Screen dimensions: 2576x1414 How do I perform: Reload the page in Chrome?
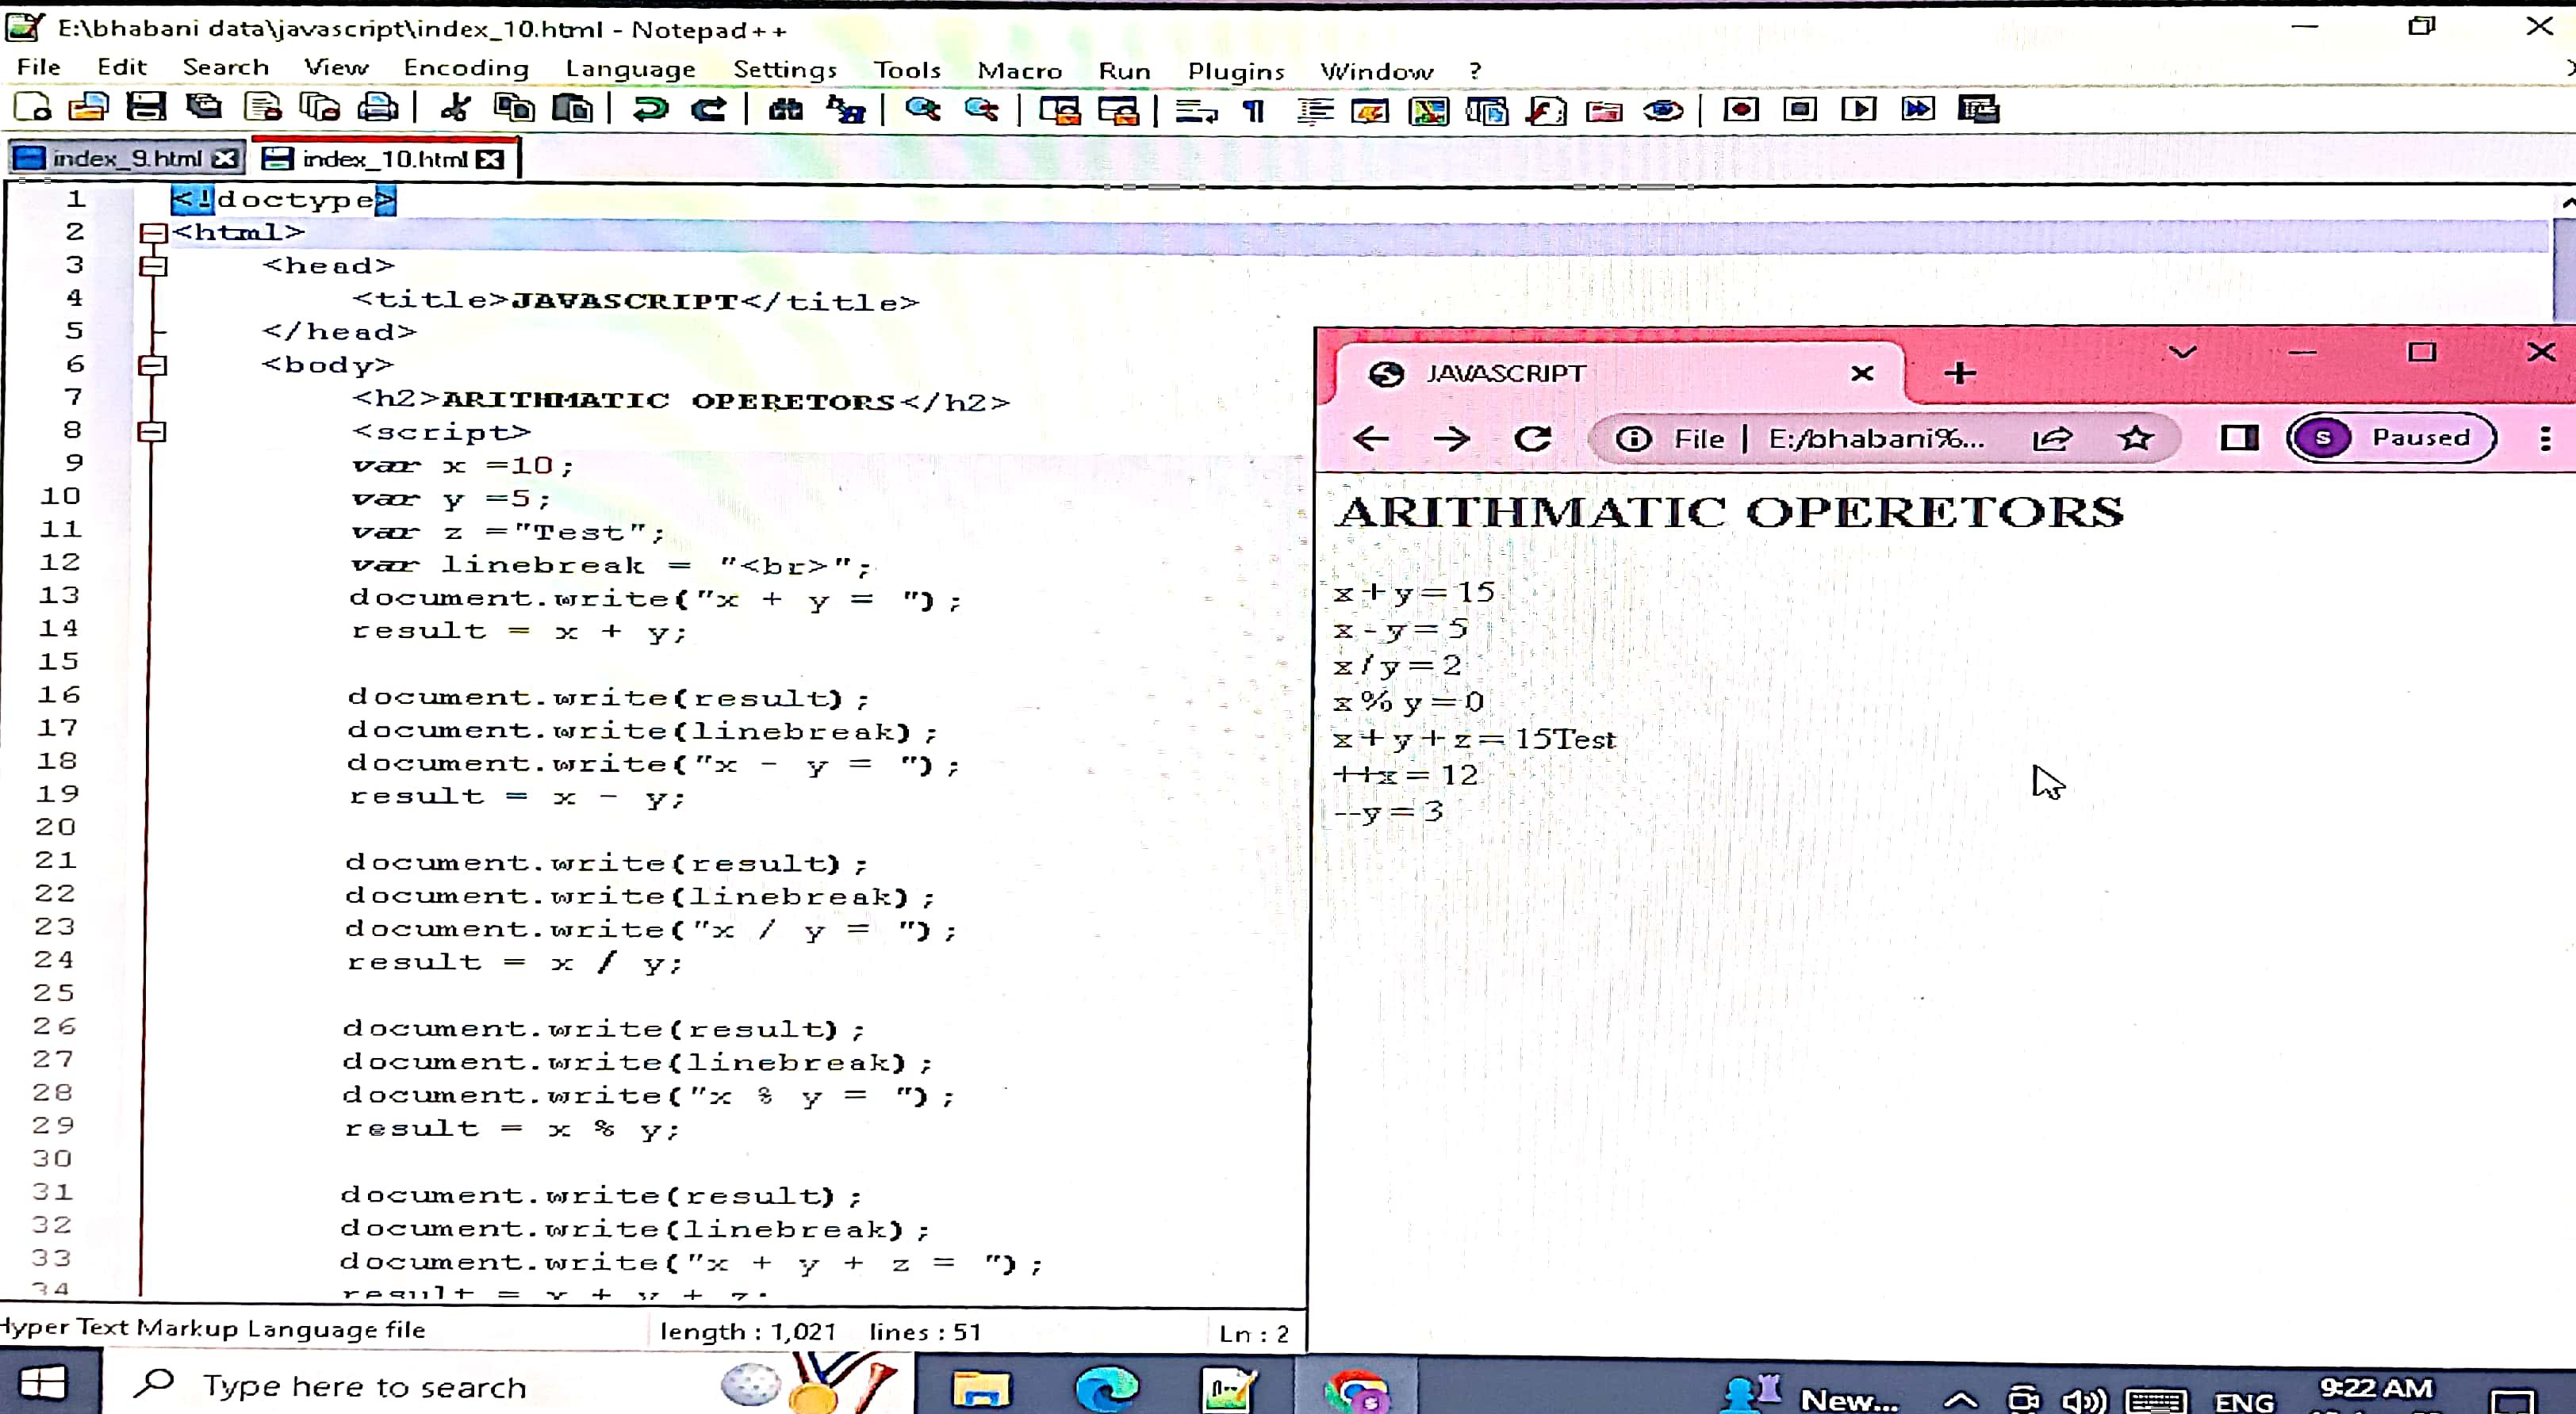click(x=1532, y=438)
